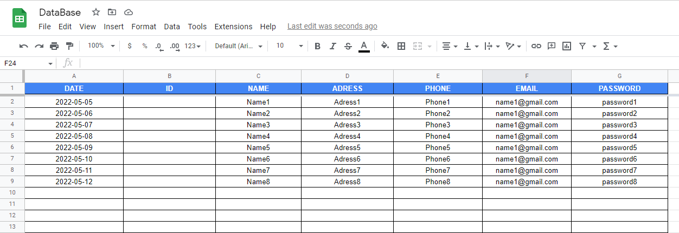Open the Extensions menu
Screen dimensions: 679x233
click(x=233, y=27)
